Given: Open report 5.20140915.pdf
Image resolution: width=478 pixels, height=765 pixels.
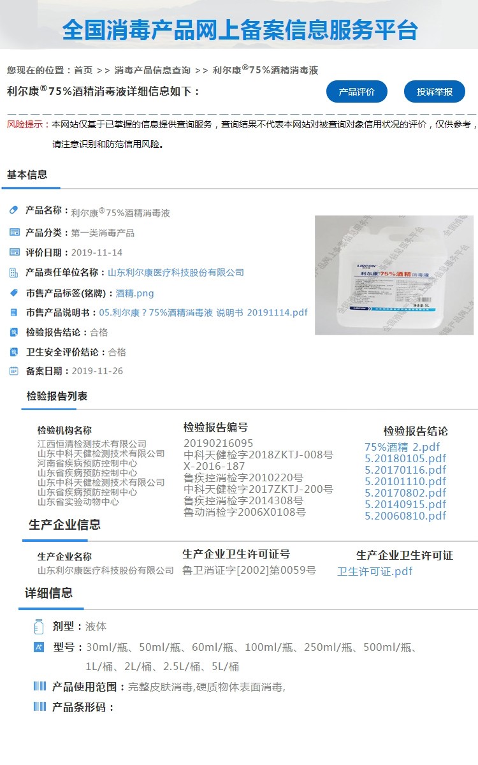Looking at the screenshot, I should coord(405,505).
